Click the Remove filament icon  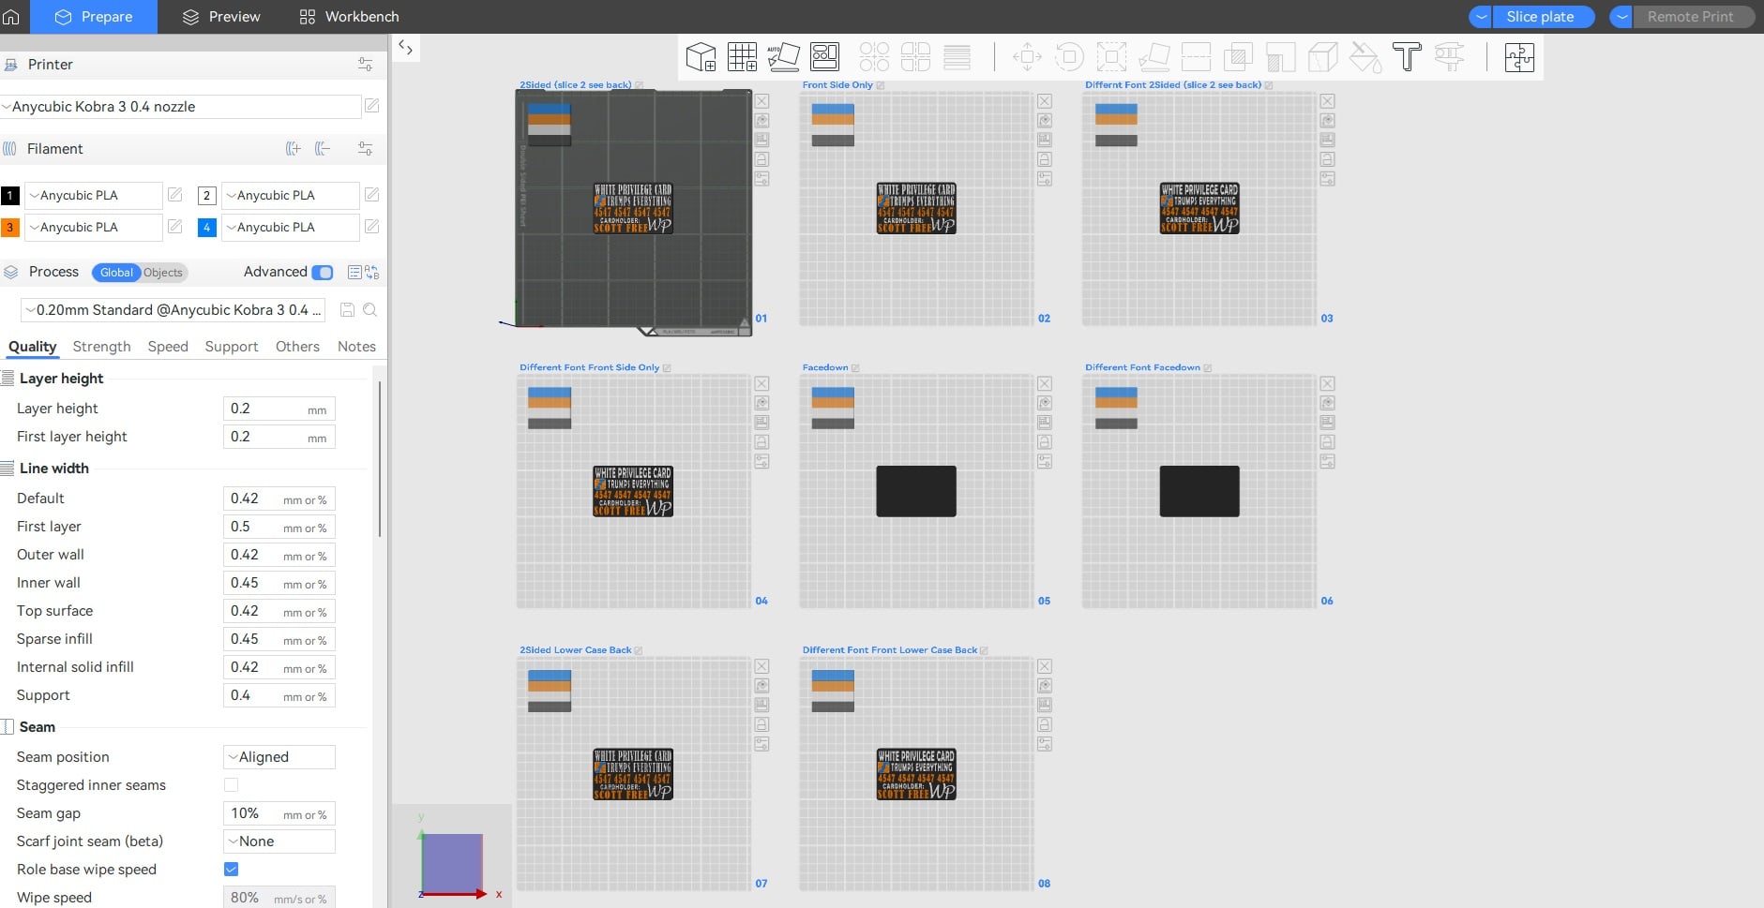click(323, 148)
